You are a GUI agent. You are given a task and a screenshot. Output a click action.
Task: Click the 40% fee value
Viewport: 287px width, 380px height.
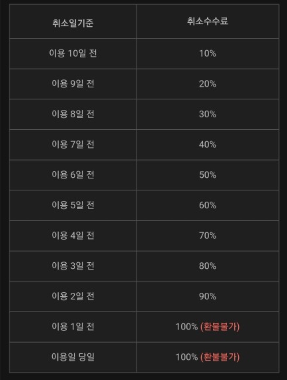208,145
